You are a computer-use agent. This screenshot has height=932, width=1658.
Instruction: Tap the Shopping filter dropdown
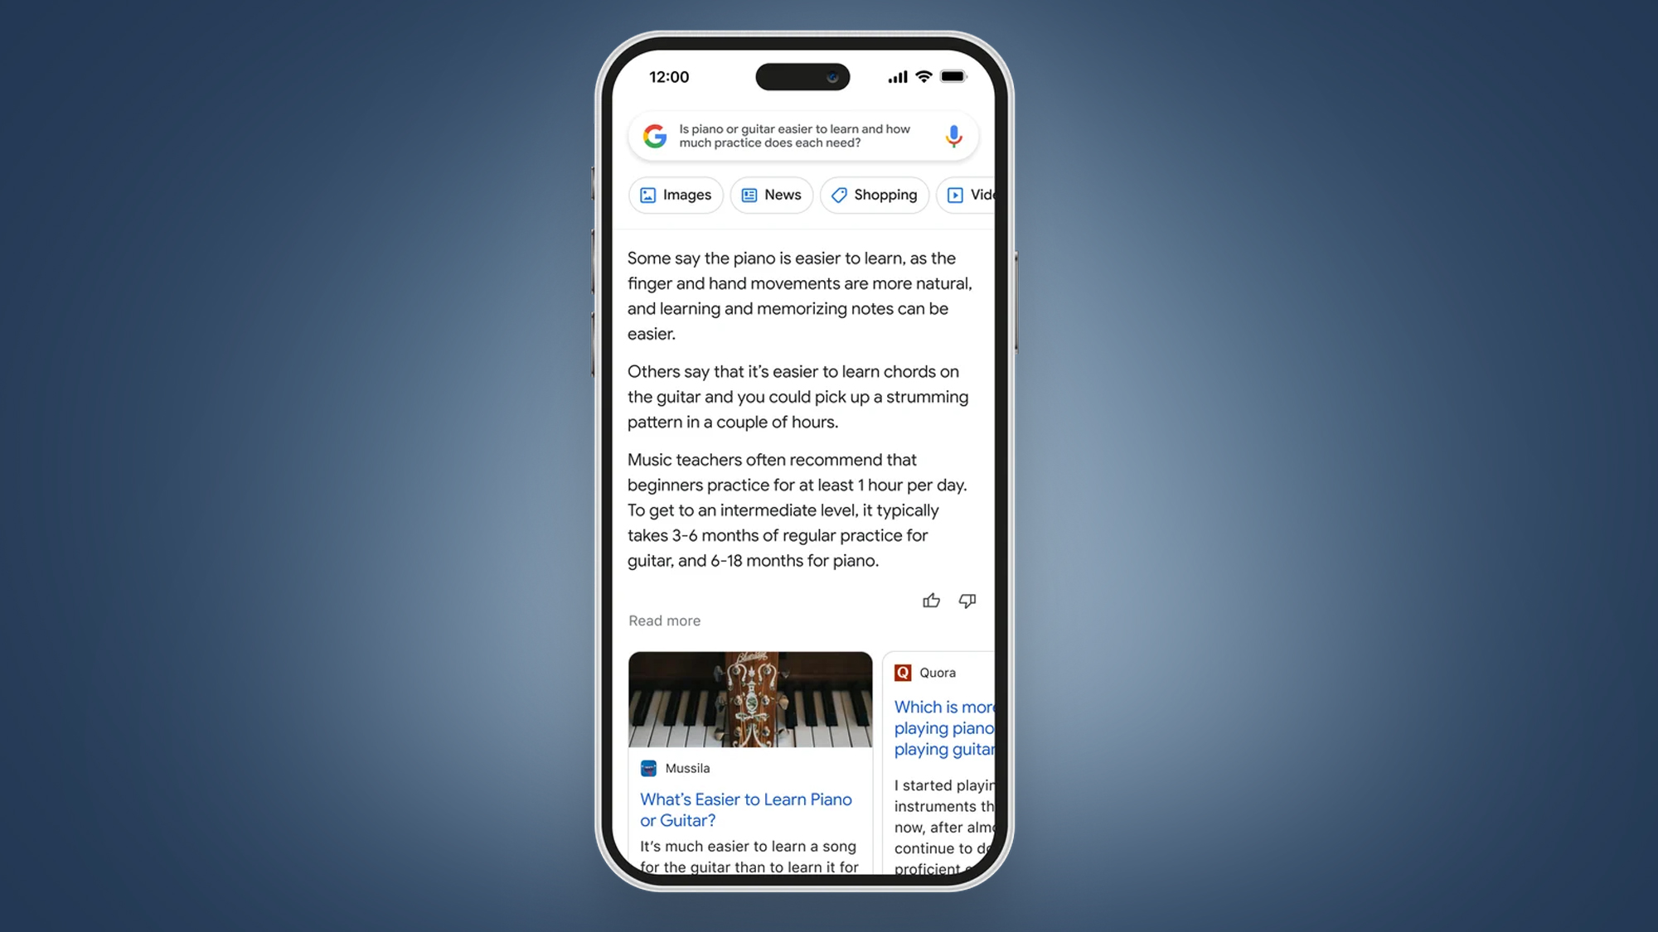[x=875, y=194]
